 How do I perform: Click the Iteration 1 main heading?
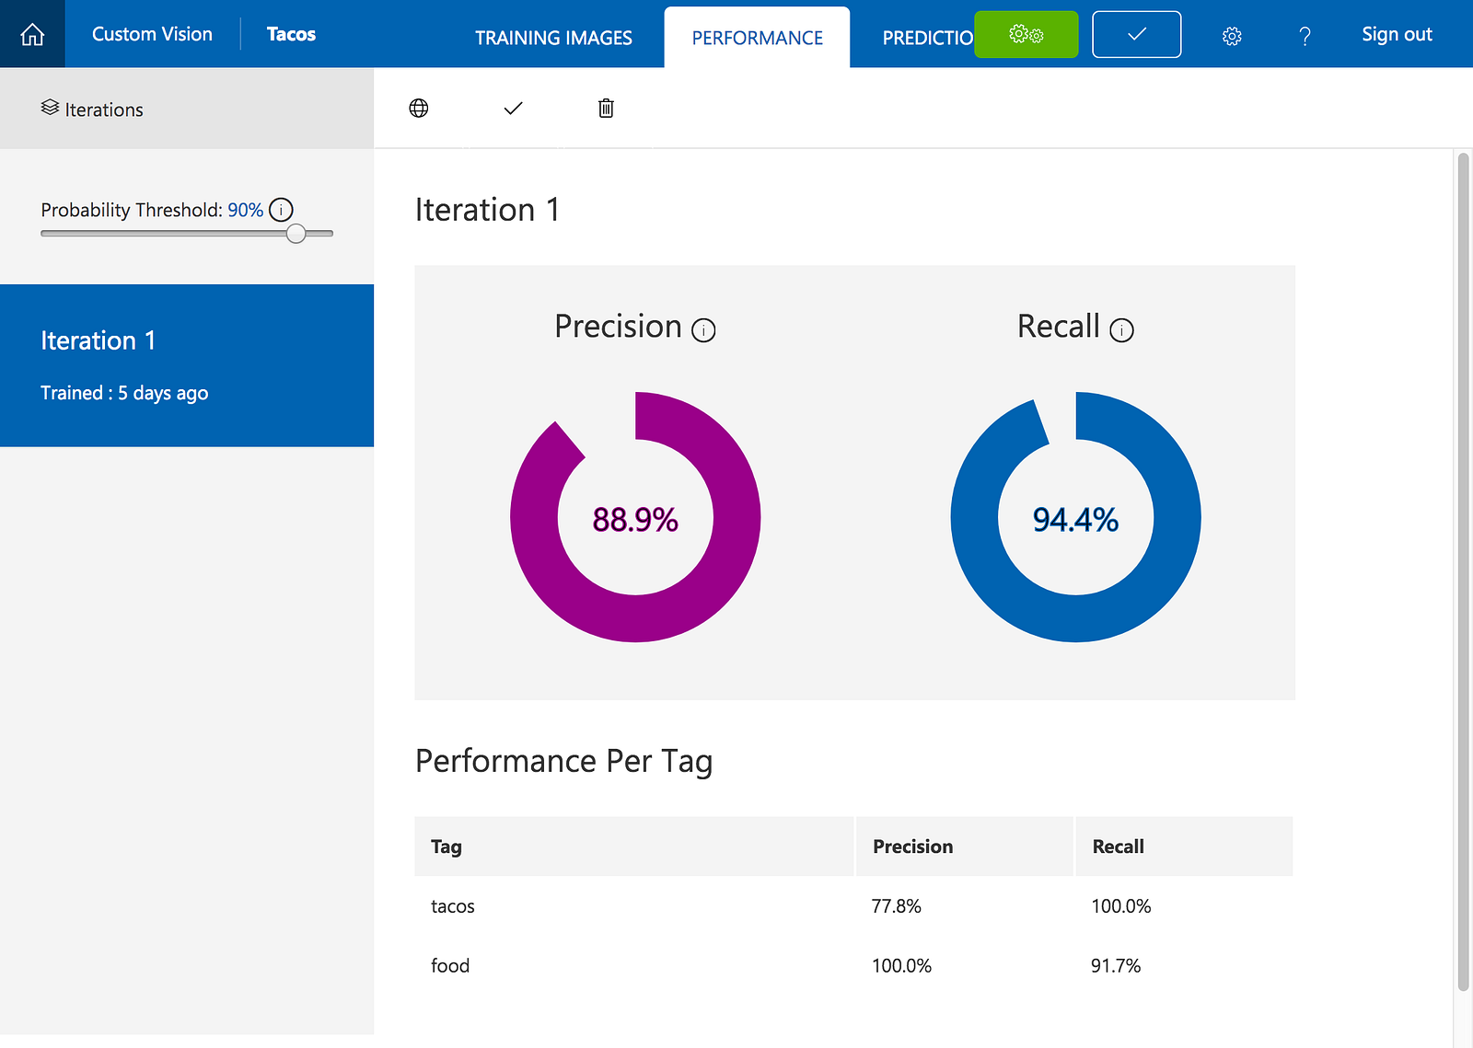click(487, 210)
